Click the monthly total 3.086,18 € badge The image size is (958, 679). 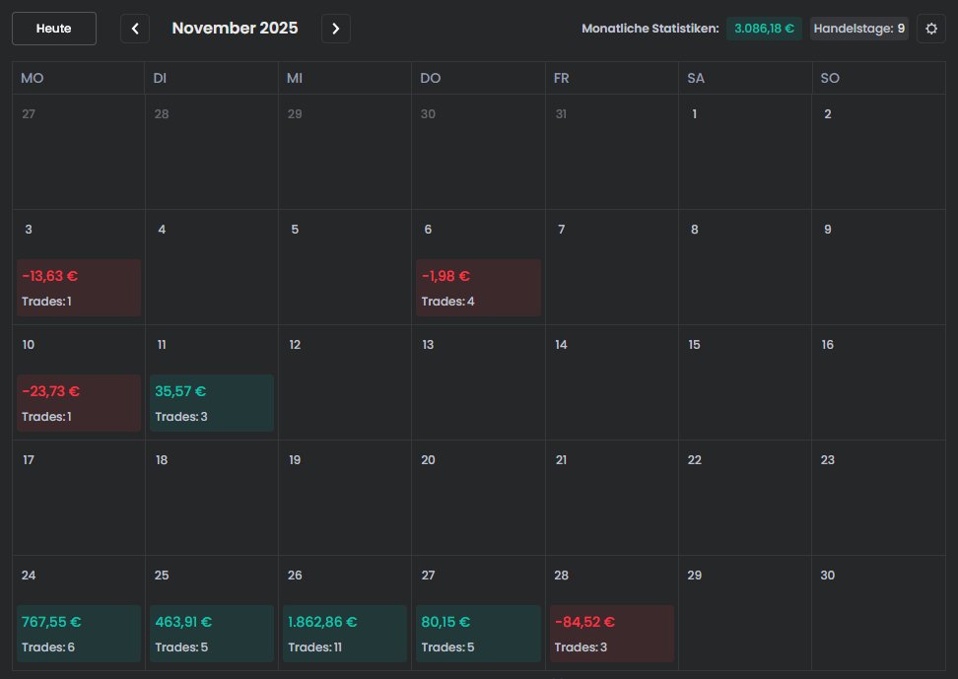coord(764,29)
